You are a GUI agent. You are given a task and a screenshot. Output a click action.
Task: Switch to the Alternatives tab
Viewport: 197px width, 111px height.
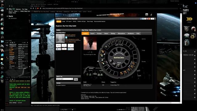tap(121, 34)
